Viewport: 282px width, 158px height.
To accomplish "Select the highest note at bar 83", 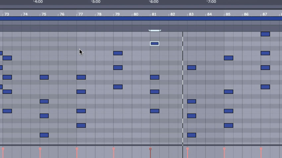I will coord(191,67).
